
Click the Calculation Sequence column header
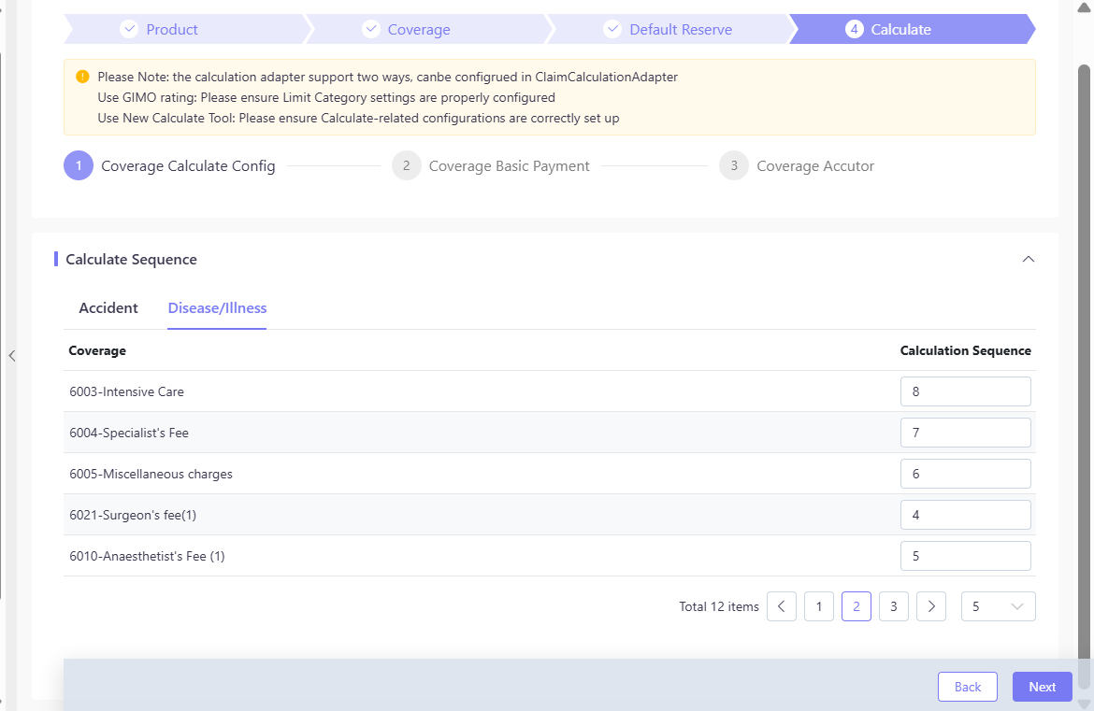tap(965, 350)
